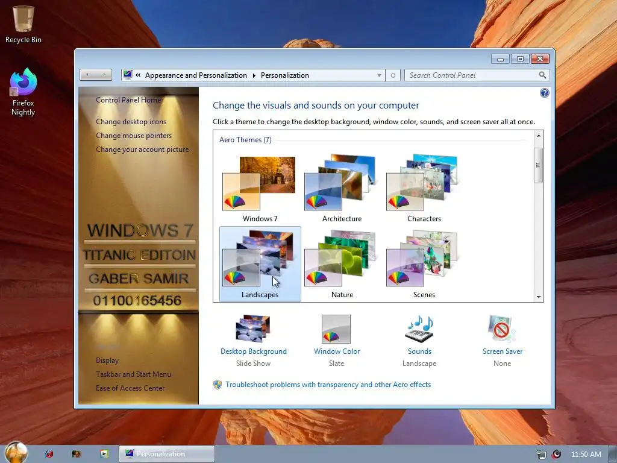Image resolution: width=617 pixels, height=463 pixels.
Task: Open Desktop Background settings icon
Action: point(254,329)
